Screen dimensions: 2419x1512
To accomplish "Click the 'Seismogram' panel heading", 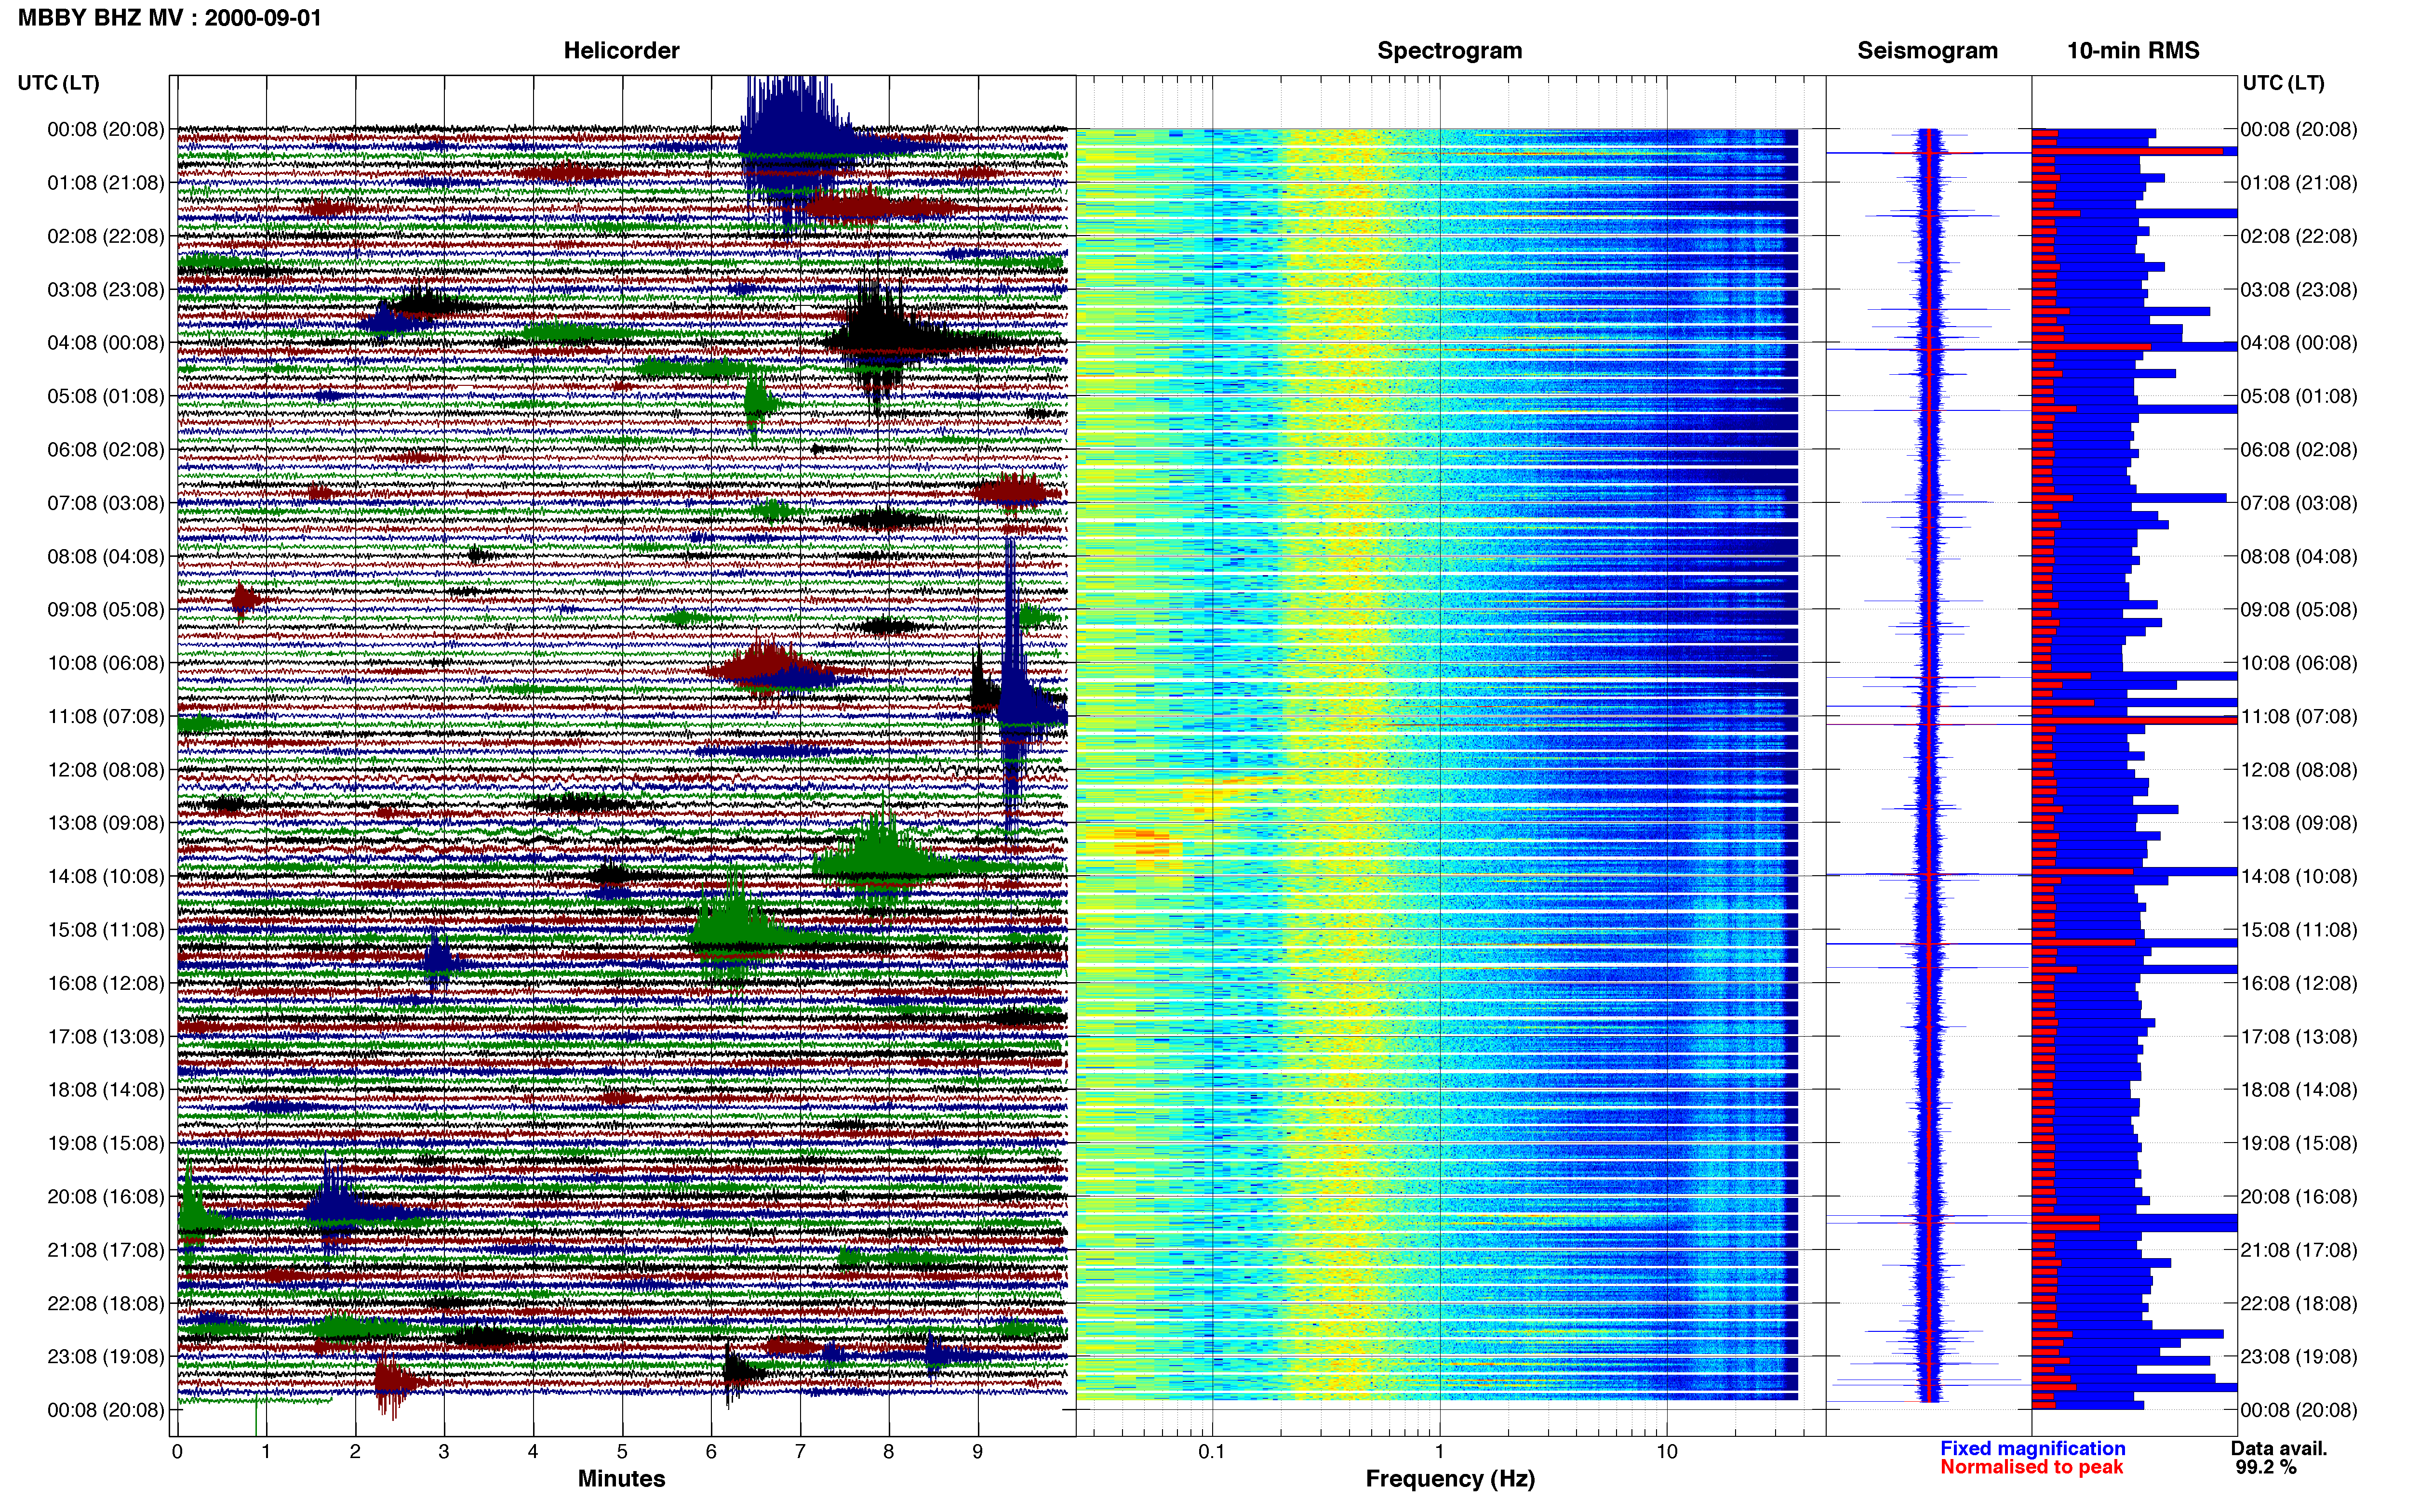I will (1927, 50).
